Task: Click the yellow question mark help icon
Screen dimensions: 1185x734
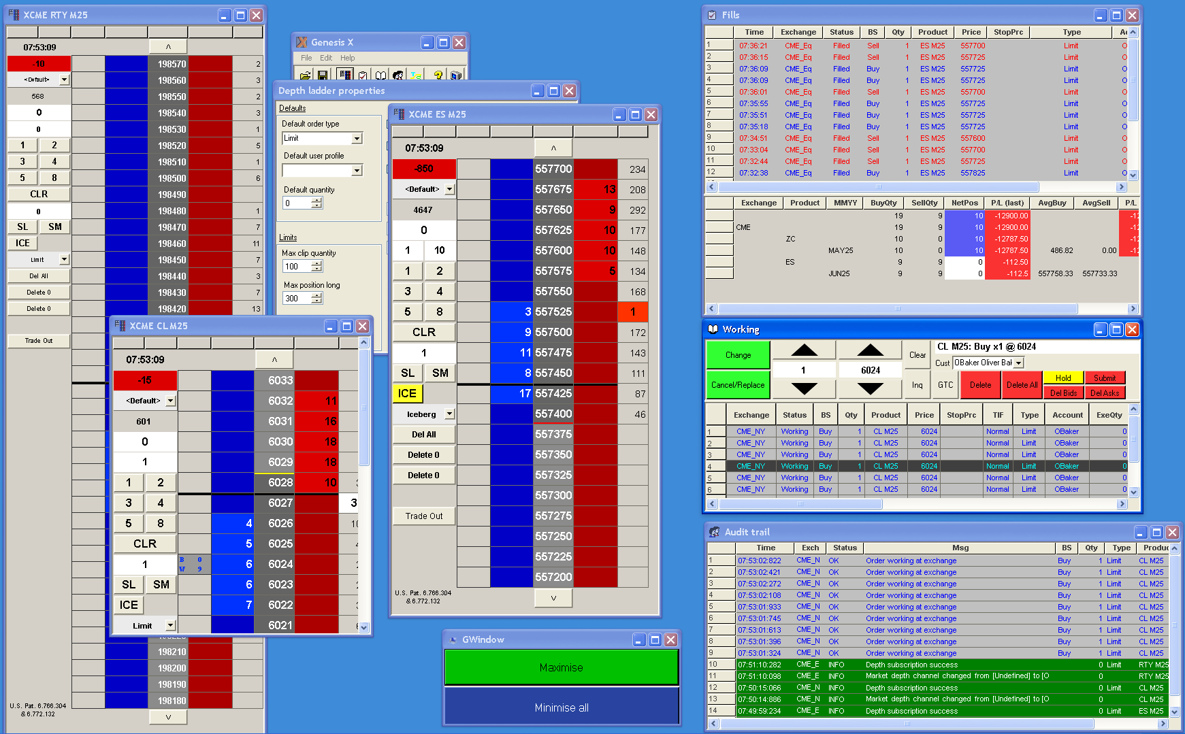Action: click(x=438, y=75)
